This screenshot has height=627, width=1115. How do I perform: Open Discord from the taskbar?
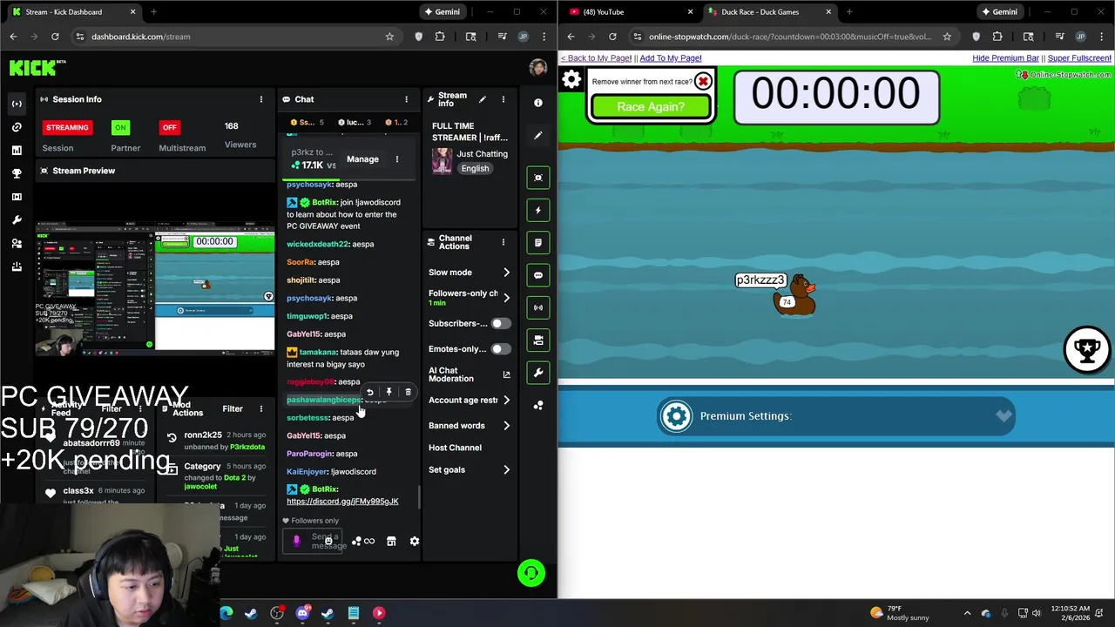click(x=302, y=613)
